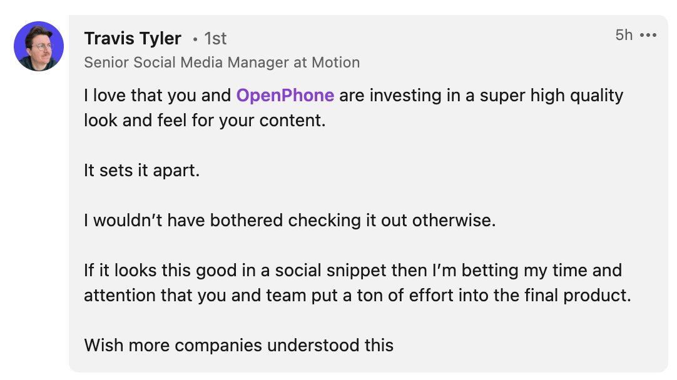Click the line starting "I wouldn't have bothered"
The width and height of the screenshot is (677, 380).
pyautogui.click(x=290, y=221)
